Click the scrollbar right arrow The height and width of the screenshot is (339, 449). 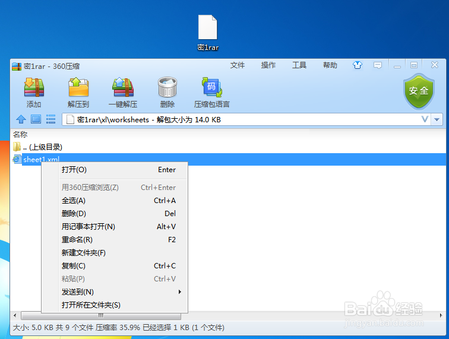coord(441,315)
